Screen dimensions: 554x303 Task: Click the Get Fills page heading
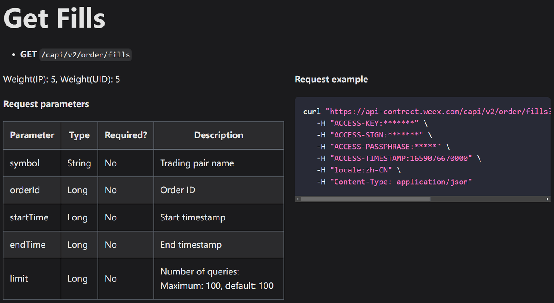(x=54, y=18)
